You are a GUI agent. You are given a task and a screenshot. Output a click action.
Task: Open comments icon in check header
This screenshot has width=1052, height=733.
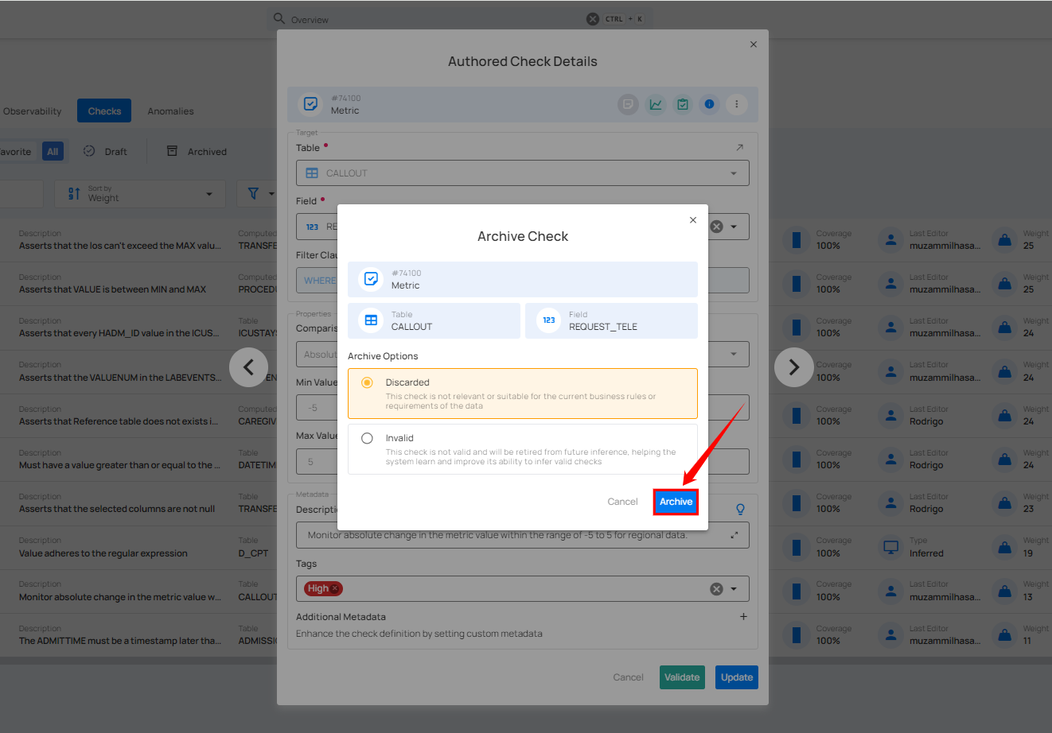[628, 104]
